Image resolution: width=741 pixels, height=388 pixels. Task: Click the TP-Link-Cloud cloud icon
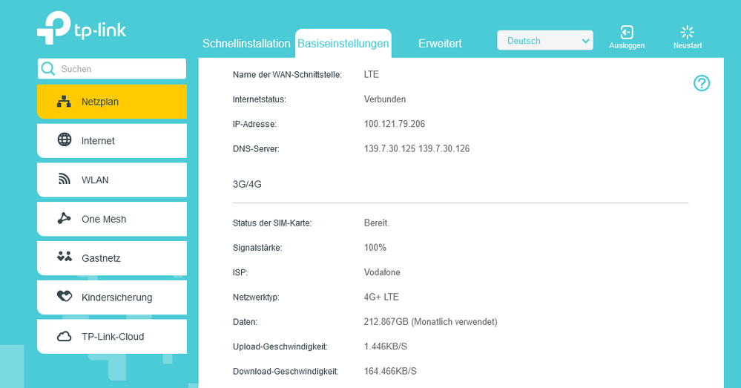pyautogui.click(x=65, y=337)
